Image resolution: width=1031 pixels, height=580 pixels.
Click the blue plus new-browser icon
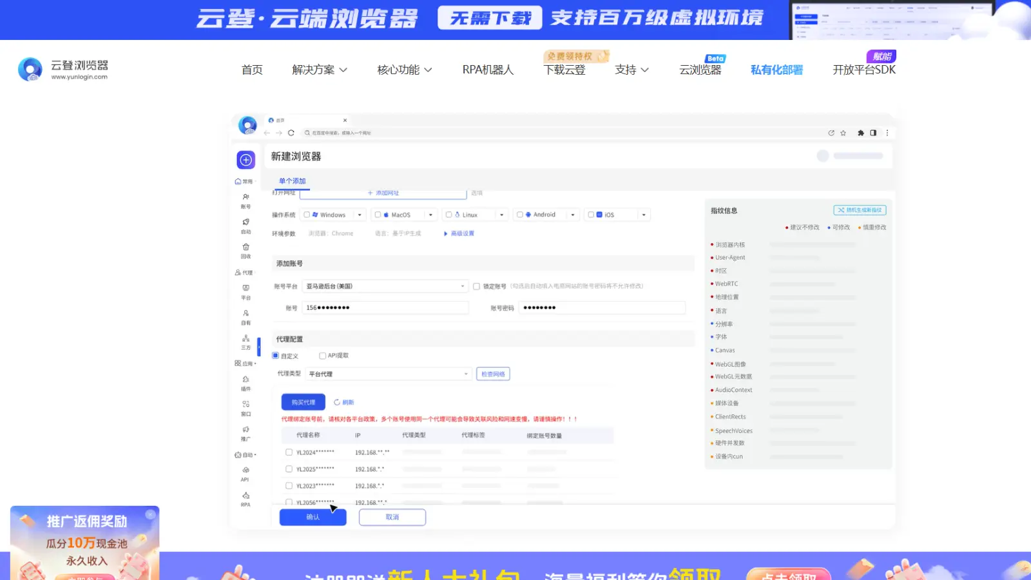[246, 160]
